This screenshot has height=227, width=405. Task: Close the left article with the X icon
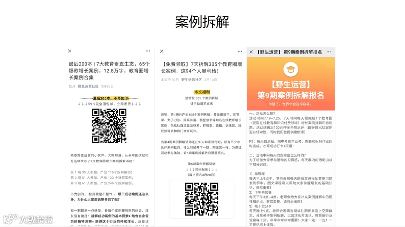click(x=69, y=51)
